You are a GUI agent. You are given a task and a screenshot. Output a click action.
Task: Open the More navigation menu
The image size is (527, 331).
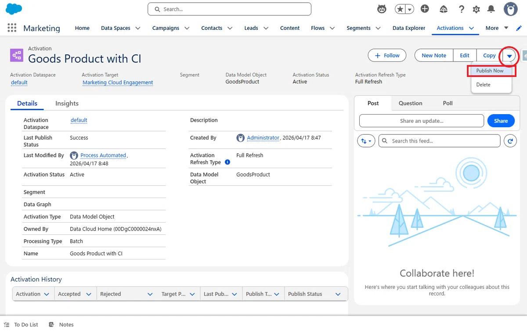pos(497,28)
